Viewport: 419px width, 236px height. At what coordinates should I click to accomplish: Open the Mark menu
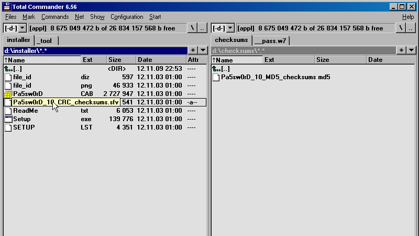[x=29, y=17]
